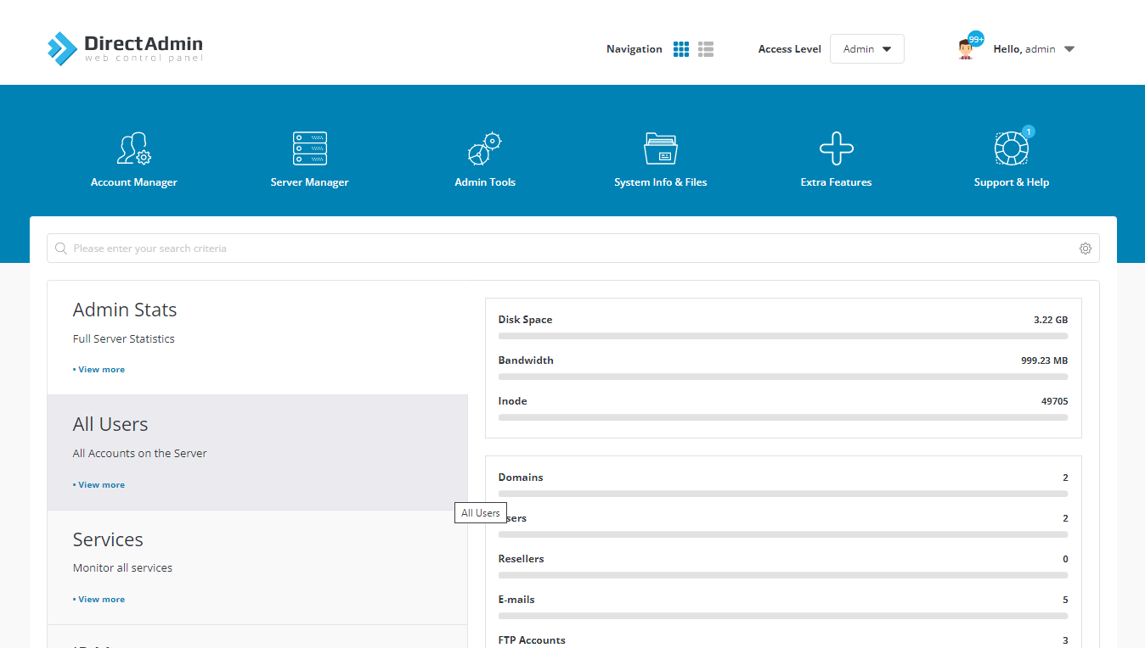The width and height of the screenshot is (1145, 648).
Task: Switch navigation to list view
Action: tap(706, 49)
